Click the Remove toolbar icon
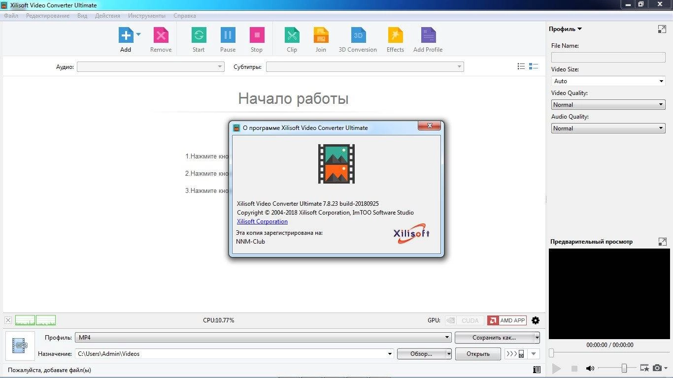 coord(161,35)
